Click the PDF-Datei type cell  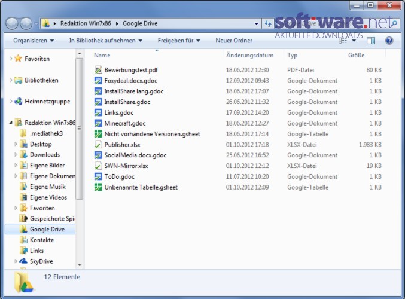coord(301,70)
